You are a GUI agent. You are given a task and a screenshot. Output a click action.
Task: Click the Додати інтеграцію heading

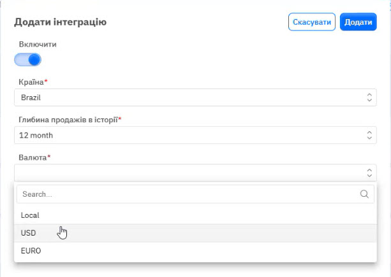tap(60, 22)
